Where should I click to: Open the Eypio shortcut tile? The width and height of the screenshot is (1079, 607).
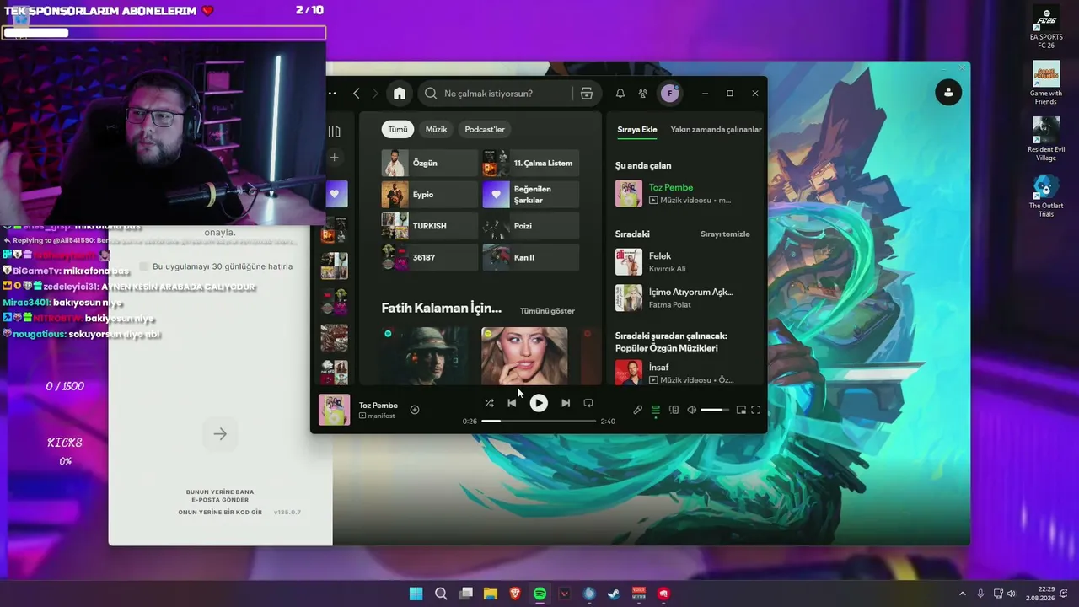pyautogui.click(x=430, y=195)
